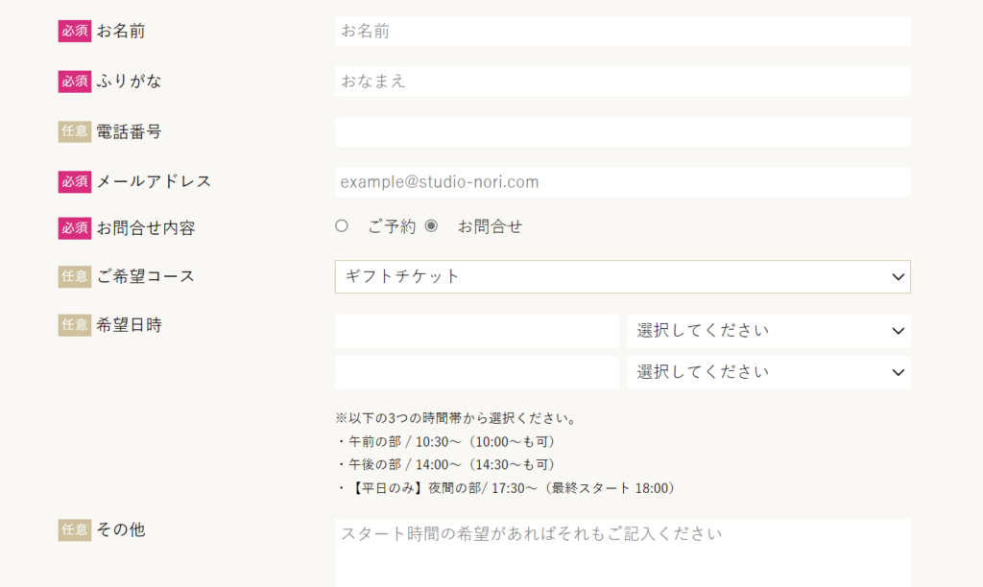Viewport: 983px width, 587px height.
Task: Click the ふりがな field label
Action: [x=129, y=82]
